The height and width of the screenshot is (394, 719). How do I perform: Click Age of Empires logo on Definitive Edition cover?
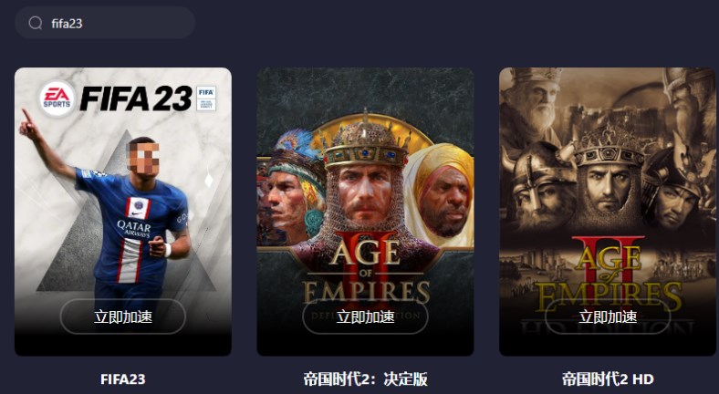366,270
